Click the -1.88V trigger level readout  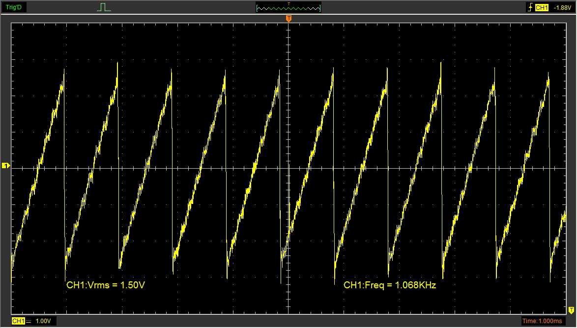coord(563,8)
